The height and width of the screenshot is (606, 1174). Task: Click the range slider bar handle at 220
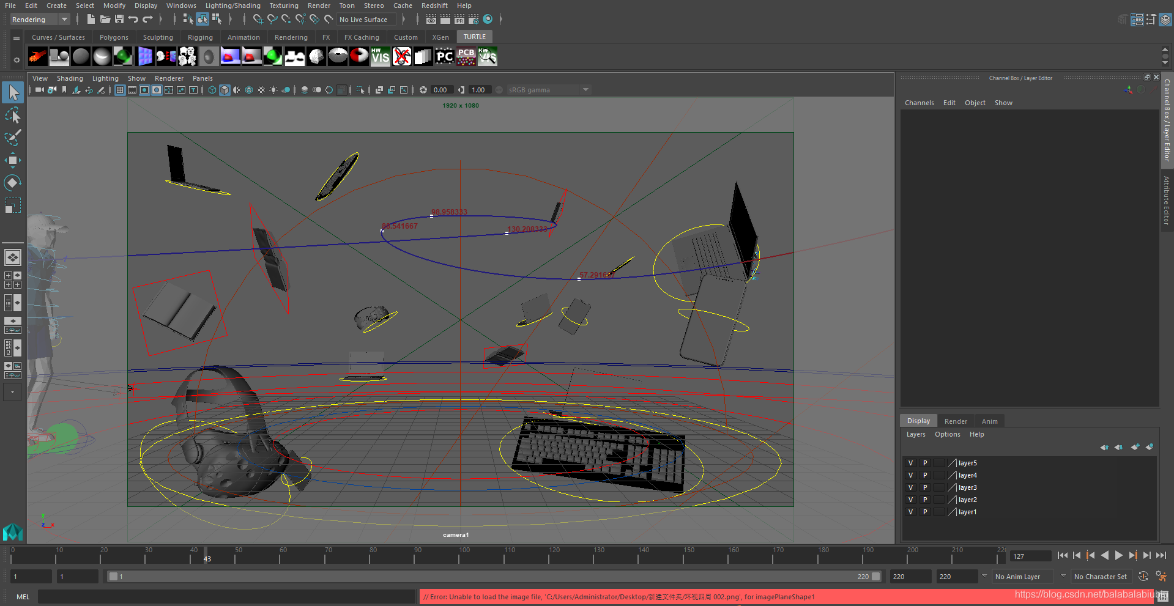pyautogui.click(x=876, y=576)
